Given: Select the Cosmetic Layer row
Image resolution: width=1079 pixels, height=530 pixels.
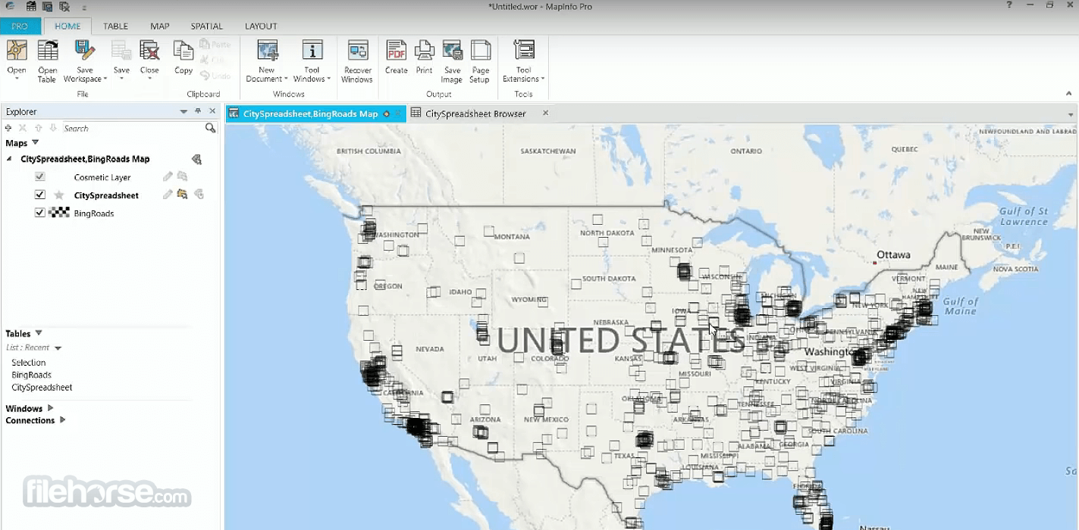Looking at the screenshot, I should click(x=102, y=177).
